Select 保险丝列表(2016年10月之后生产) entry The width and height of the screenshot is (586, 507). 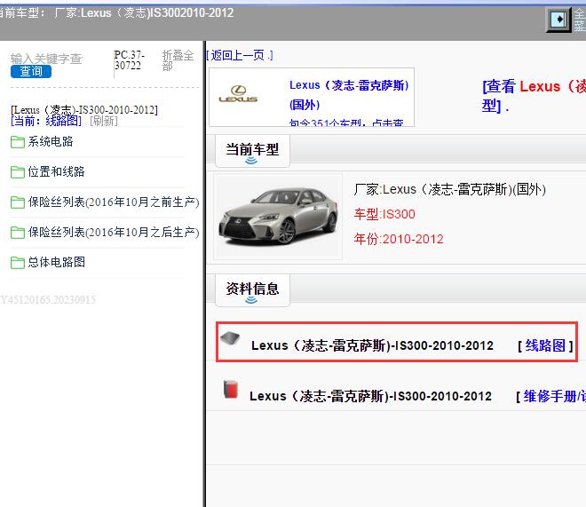[114, 232]
